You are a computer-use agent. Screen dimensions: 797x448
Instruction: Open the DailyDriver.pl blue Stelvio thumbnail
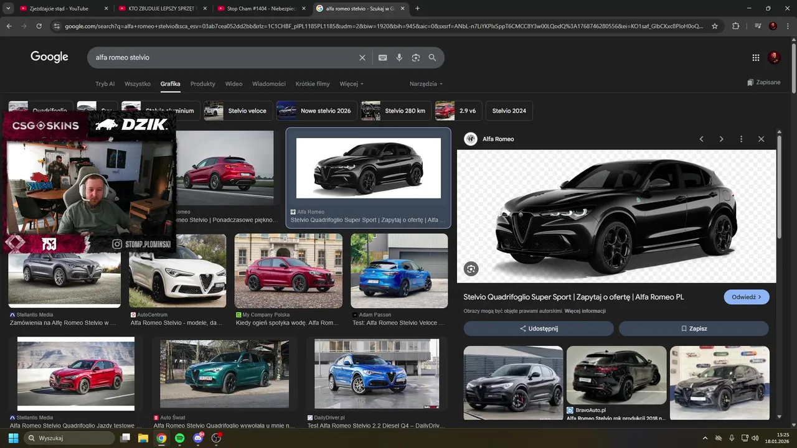point(377,373)
